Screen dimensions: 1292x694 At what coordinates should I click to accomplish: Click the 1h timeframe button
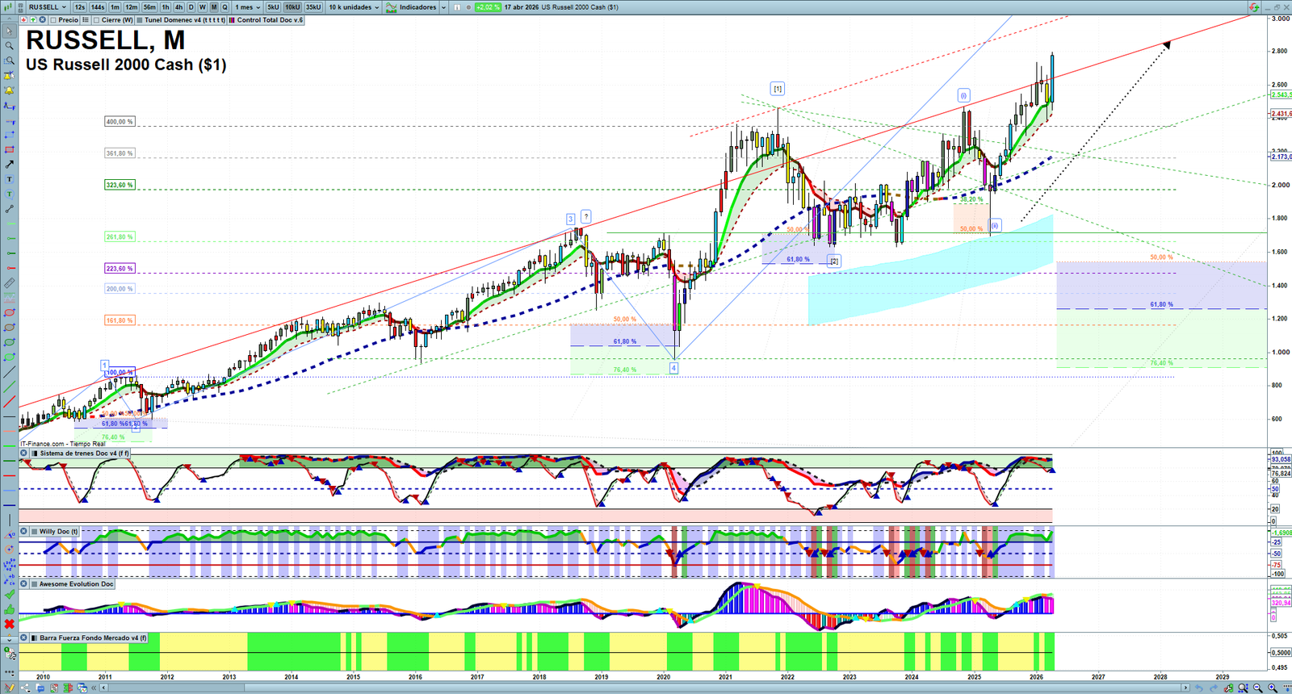pos(166,7)
